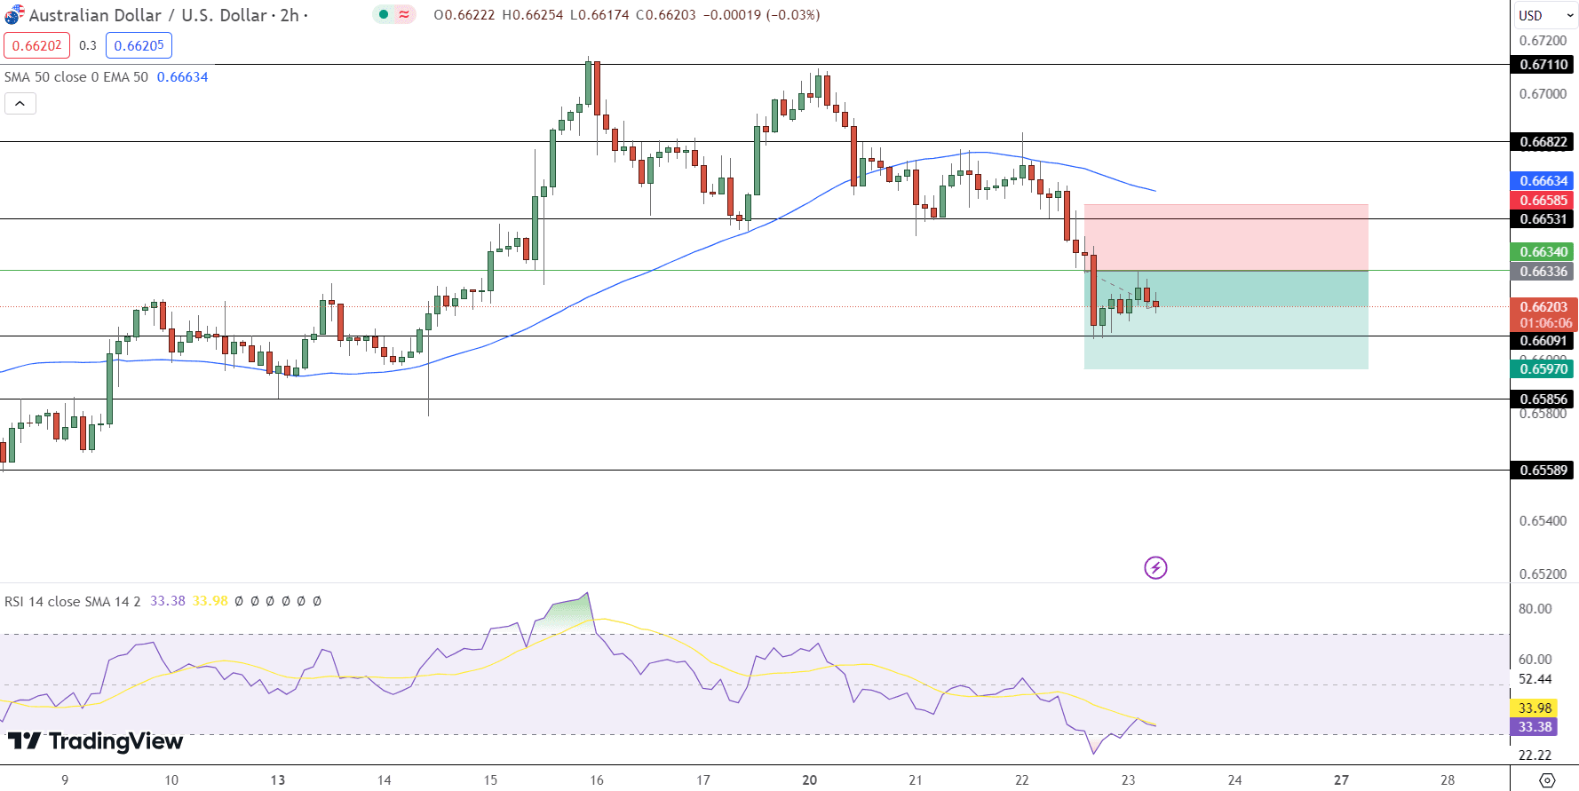Collapse the indicator legend chevron
The height and width of the screenshot is (791, 1579).
20,104
